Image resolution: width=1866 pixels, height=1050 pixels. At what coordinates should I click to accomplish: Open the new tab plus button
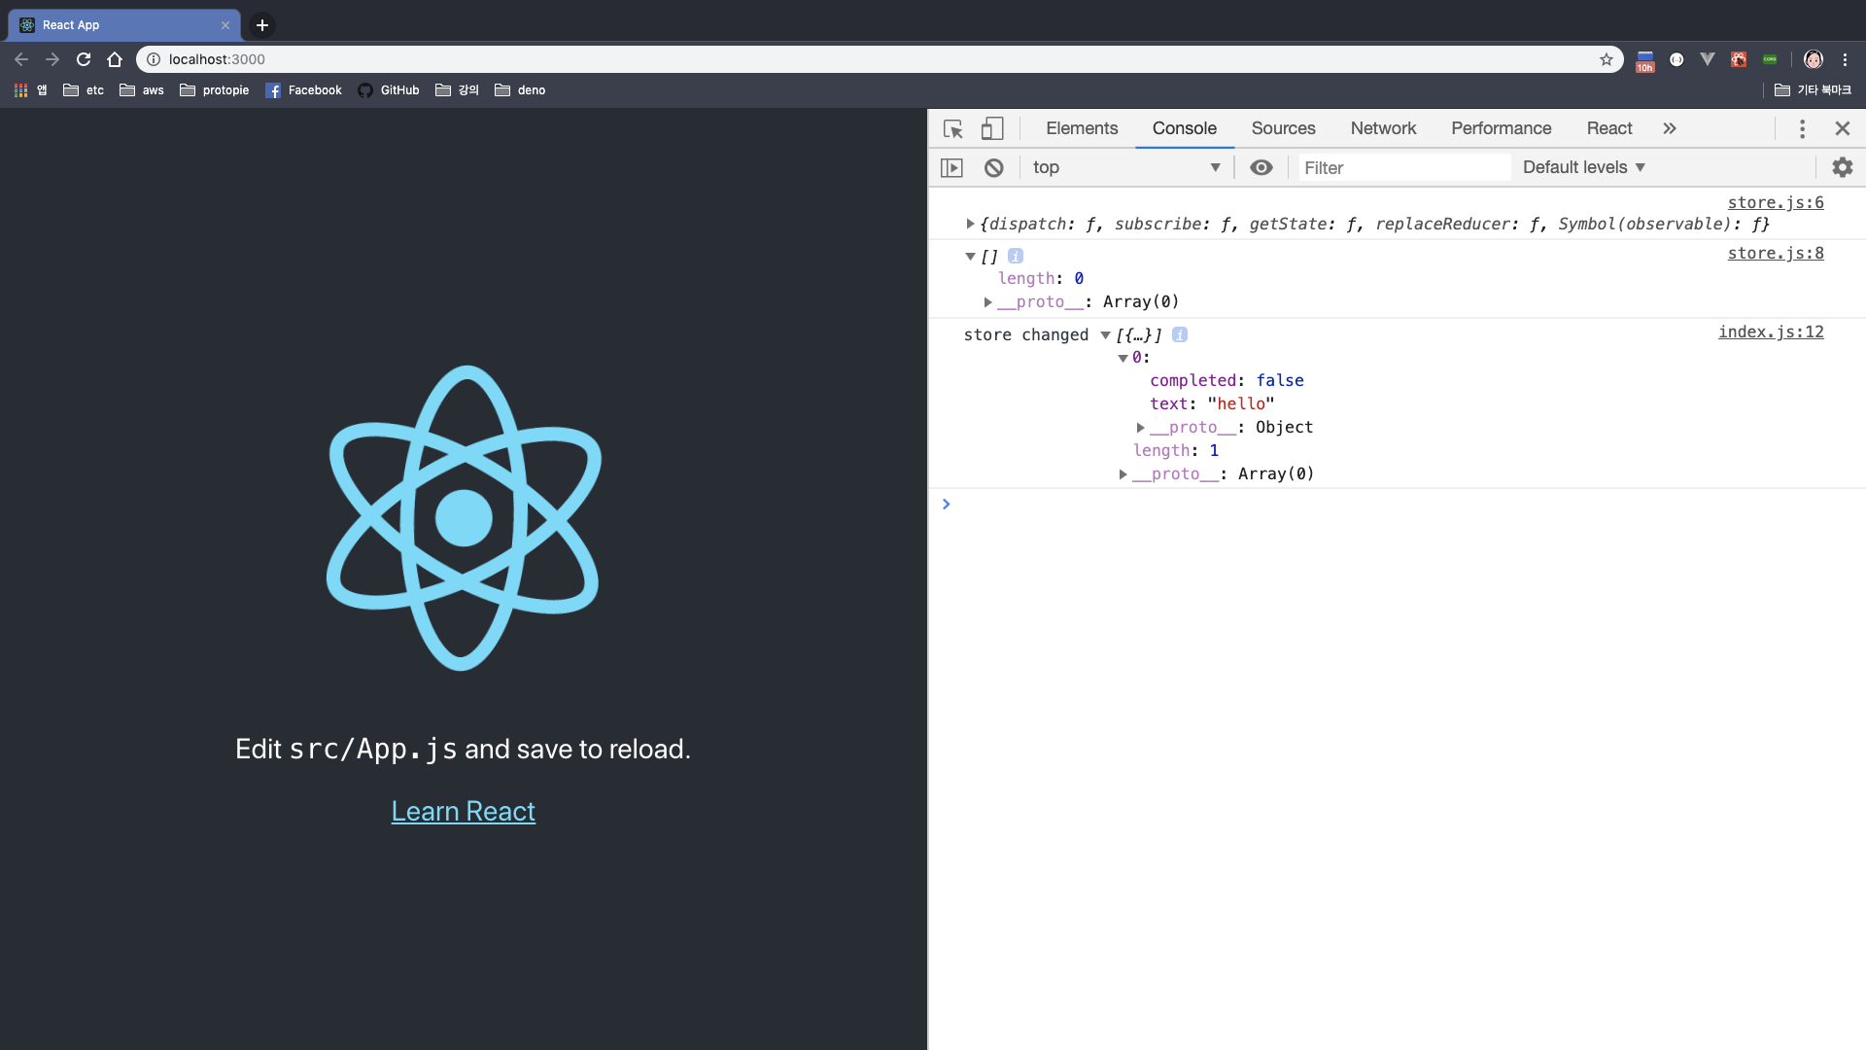261,25
